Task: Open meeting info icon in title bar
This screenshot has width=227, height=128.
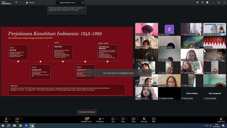Action: point(16,2)
